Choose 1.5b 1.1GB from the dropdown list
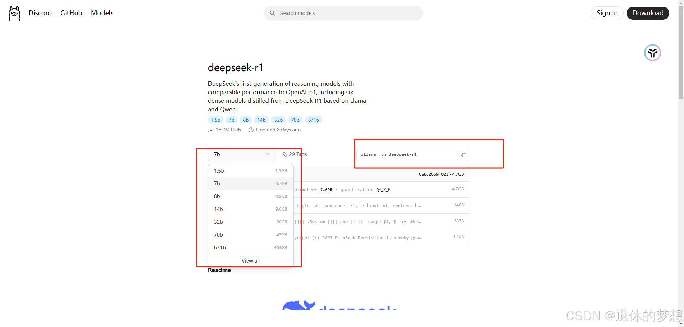This screenshot has height=327, width=684. tap(250, 171)
